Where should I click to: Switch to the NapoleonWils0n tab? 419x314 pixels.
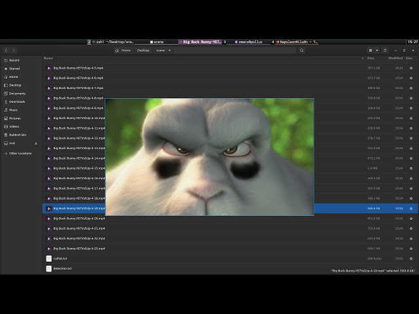[x=297, y=42]
